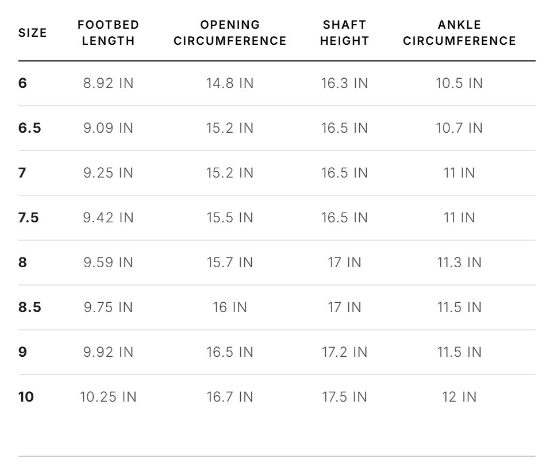Screen dimensions: 554x470
Task: Click the ANKLE CIRCUMFERENCE header
Action: (459, 33)
